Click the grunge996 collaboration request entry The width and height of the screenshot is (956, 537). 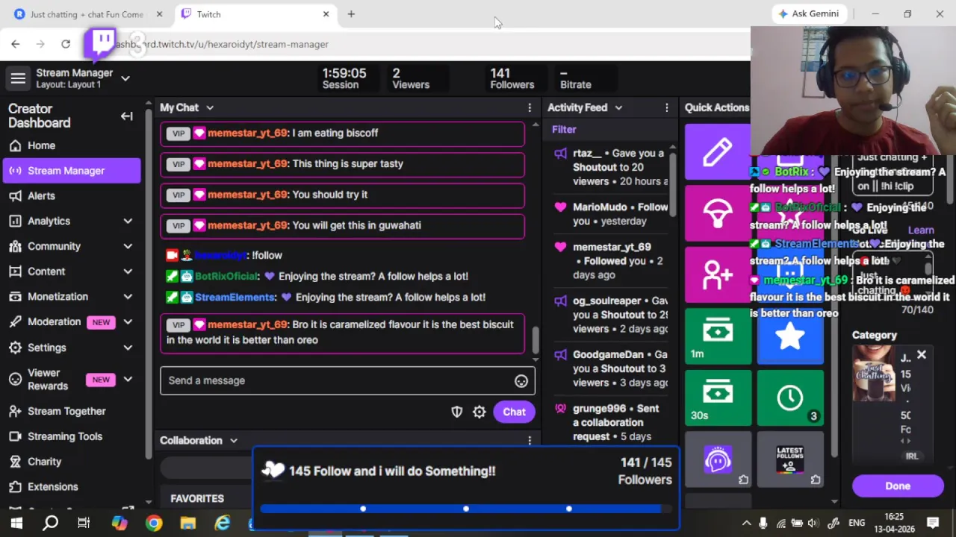pyautogui.click(x=611, y=422)
